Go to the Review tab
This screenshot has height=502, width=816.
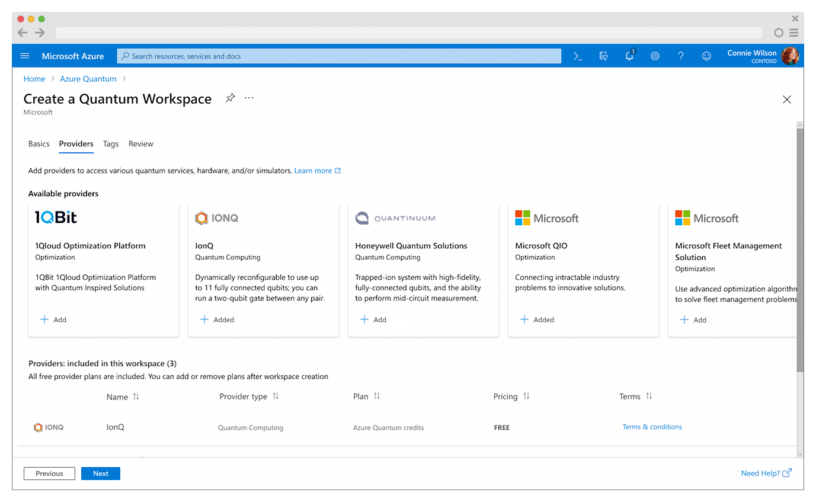pyautogui.click(x=141, y=143)
